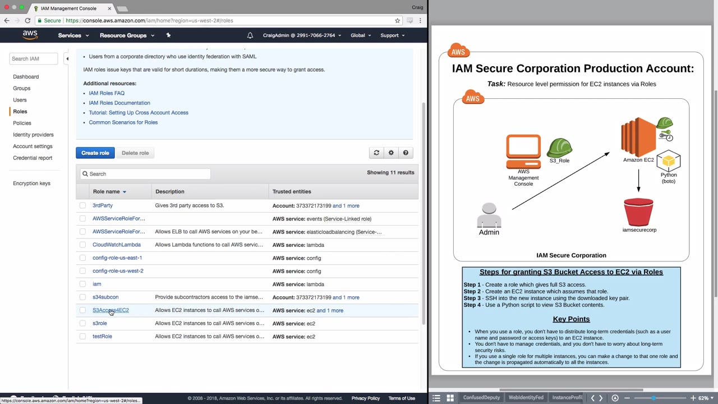Open IAM Roles Documentation link

click(x=119, y=103)
